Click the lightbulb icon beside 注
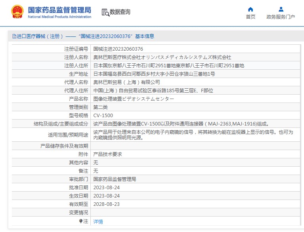The width and height of the screenshot is (304, 232). (81, 221)
